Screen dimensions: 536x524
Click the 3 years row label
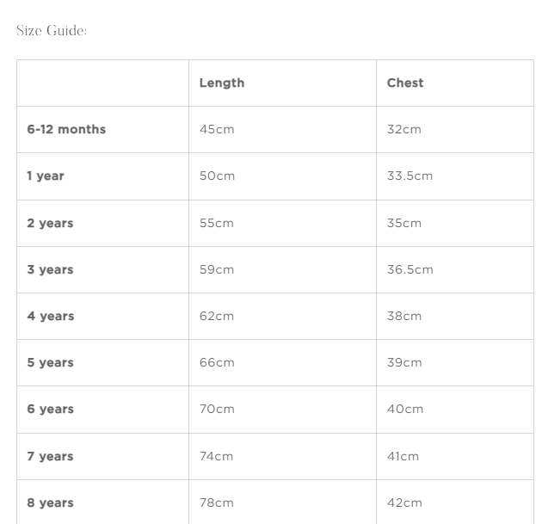point(50,269)
